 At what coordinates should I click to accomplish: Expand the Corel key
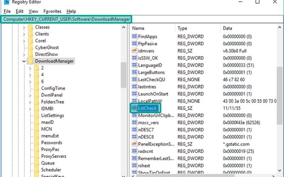pyautogui.click(x=24, y=41)
